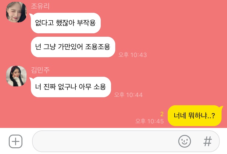Open 조유리's profile picture
227x154 pixels.
click(16, 12)
